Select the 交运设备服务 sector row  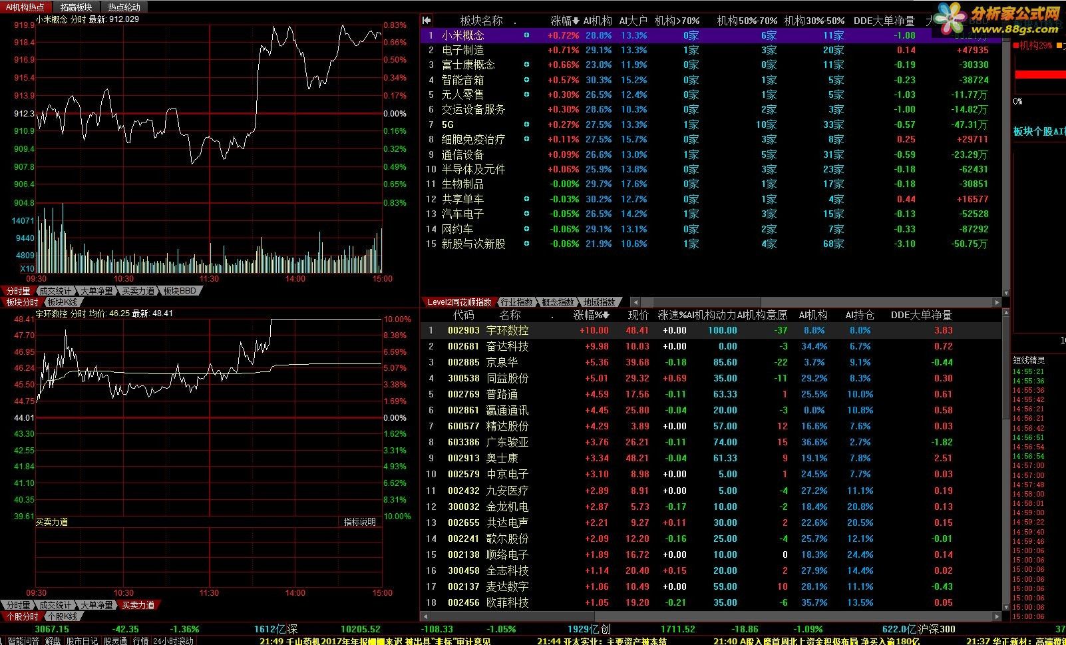[x=711, y=109]
